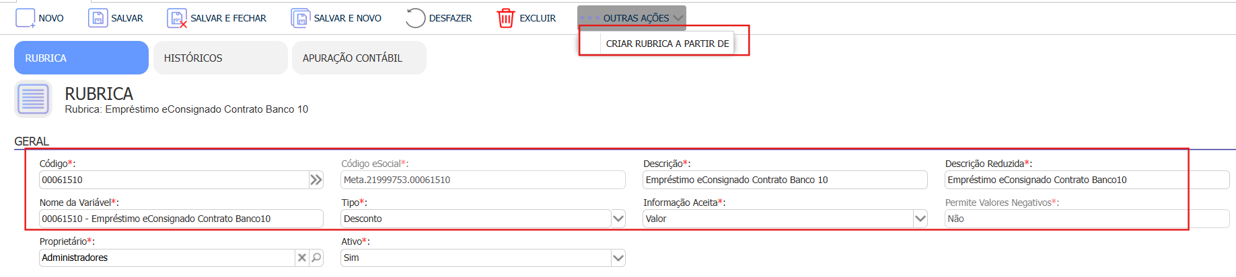Click the large Rubrica document icon

33,99
